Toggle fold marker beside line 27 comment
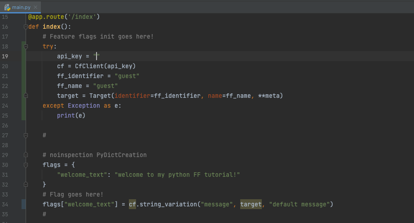 point(26,136)
